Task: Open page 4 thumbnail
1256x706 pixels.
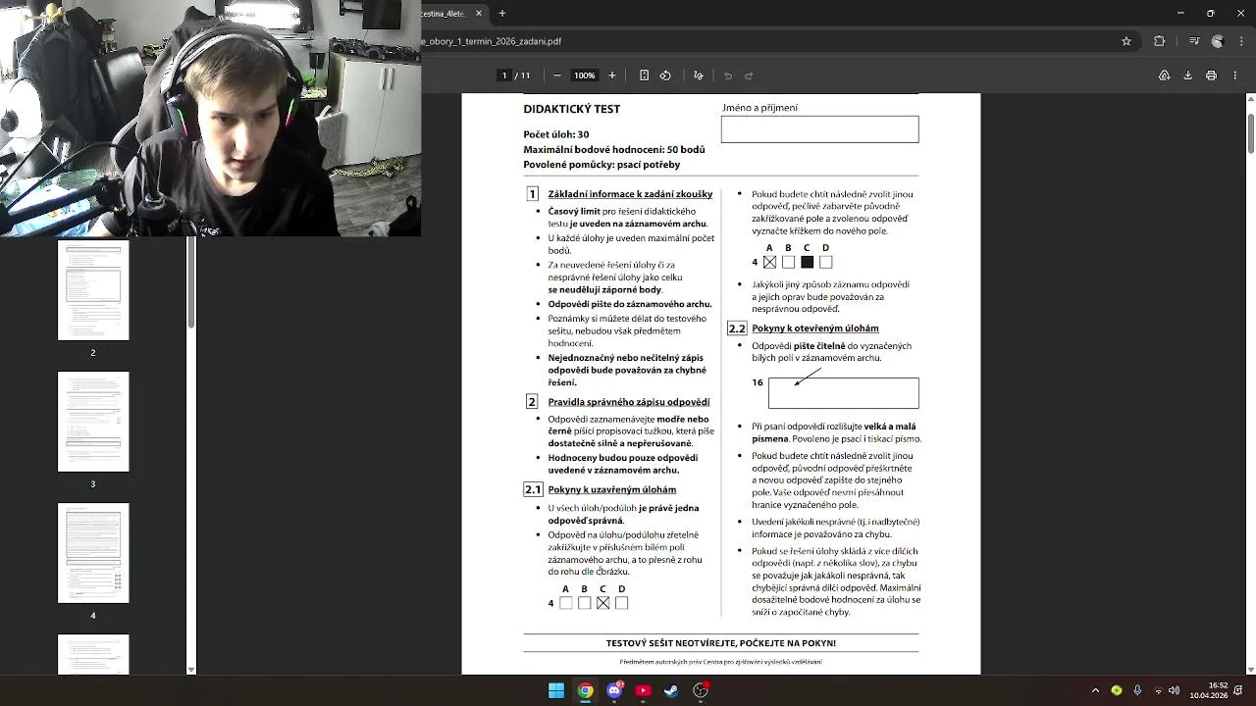Action: click(x=93, y=553)
